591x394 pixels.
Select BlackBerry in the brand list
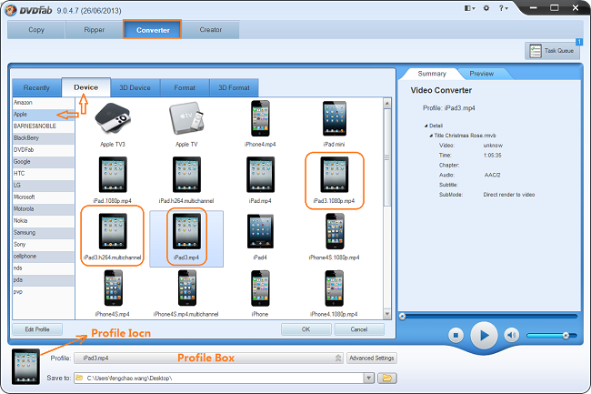[44, 138]
